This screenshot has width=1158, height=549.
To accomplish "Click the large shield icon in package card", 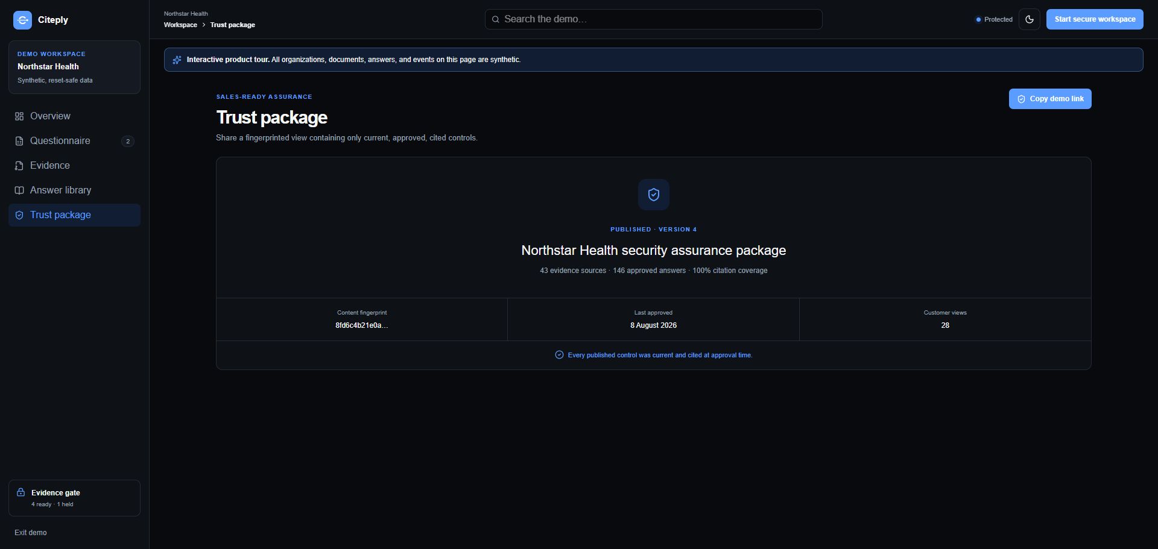I will (654, 195).
